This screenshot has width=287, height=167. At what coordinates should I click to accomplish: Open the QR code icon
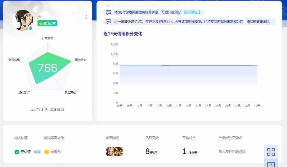point(271,152)
